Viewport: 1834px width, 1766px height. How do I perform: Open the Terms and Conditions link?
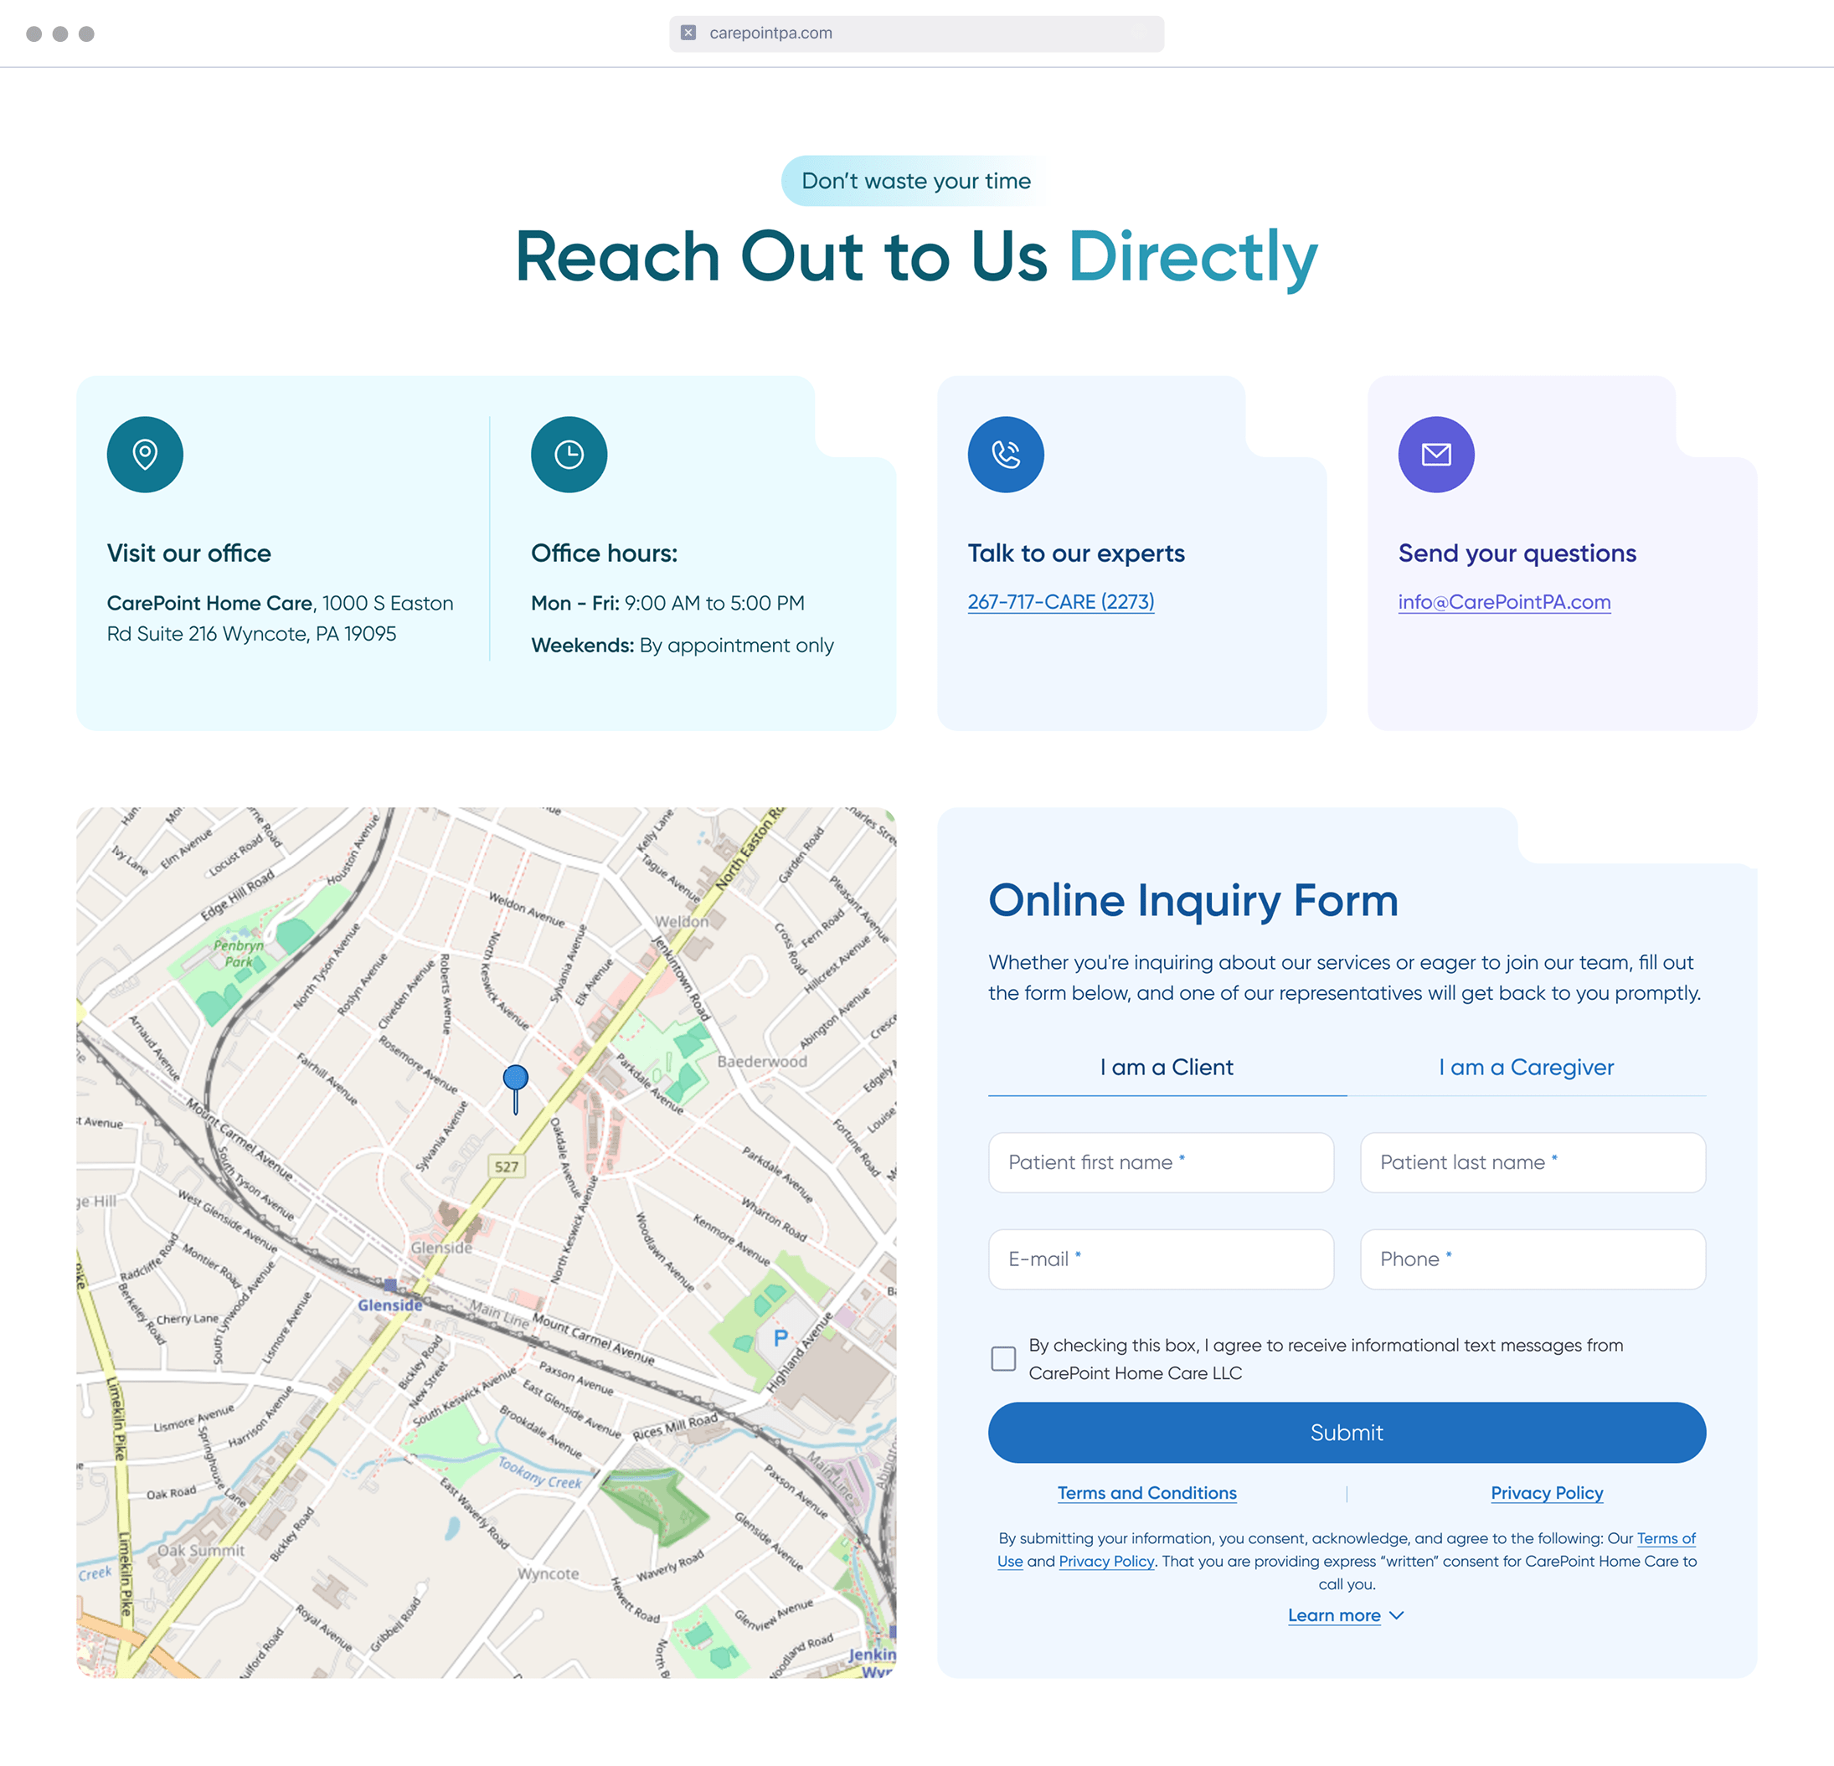pyautogui.click(x=1147, y=1493)
